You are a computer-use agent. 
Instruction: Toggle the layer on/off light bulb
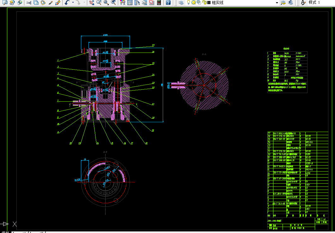[188, 2]
